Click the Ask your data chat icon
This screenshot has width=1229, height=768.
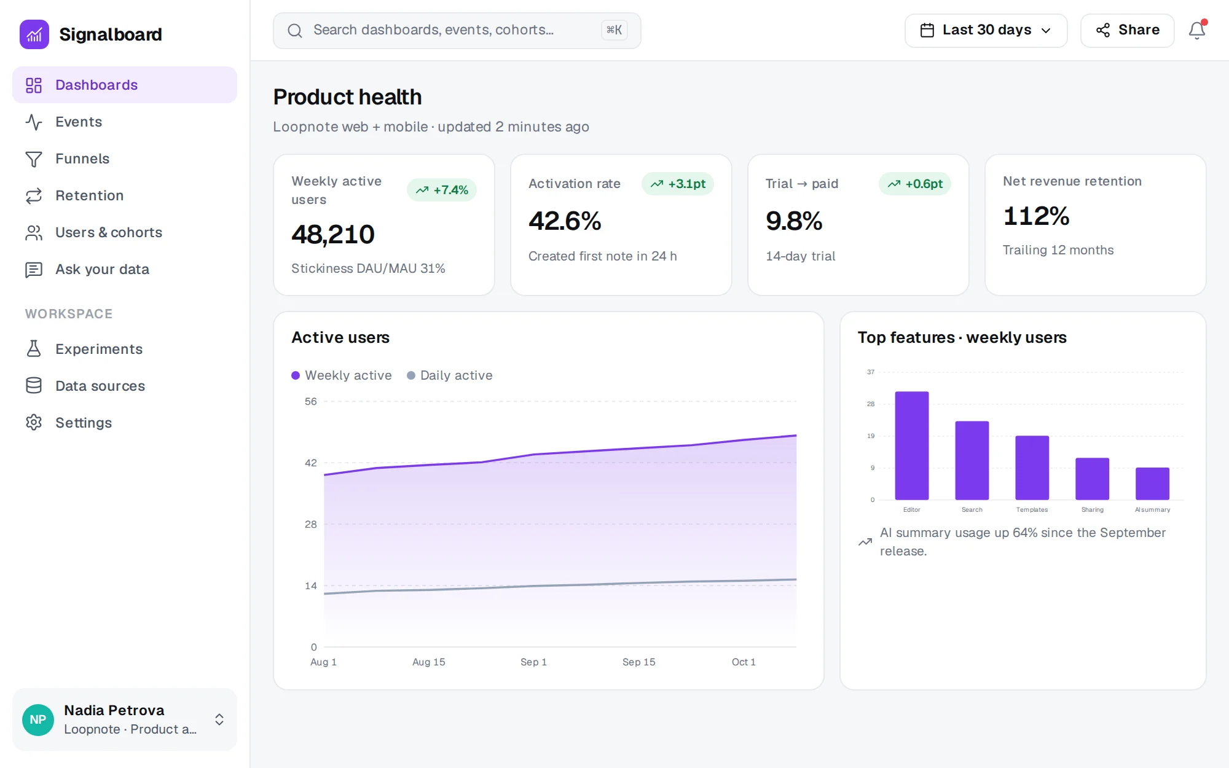34,269
